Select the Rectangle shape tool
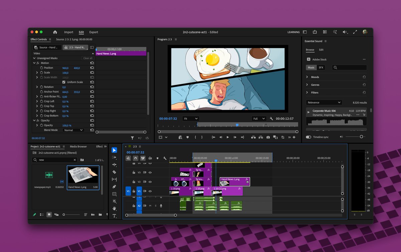This screenshot has width=401, height=252. [114, 194]
